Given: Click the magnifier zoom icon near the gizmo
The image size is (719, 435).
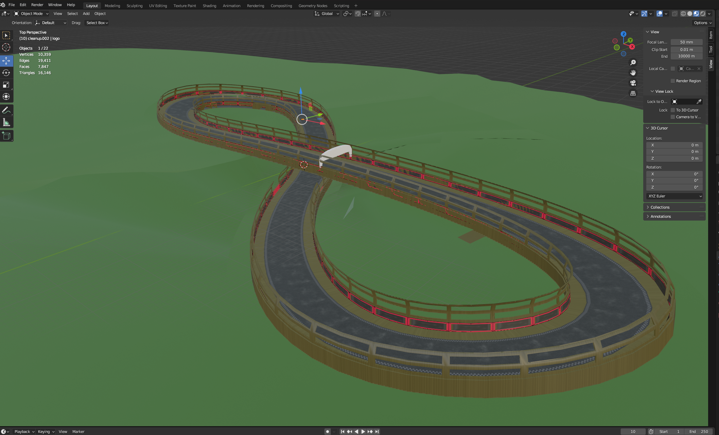Looking at the screenshot, I should click(633, 62).
